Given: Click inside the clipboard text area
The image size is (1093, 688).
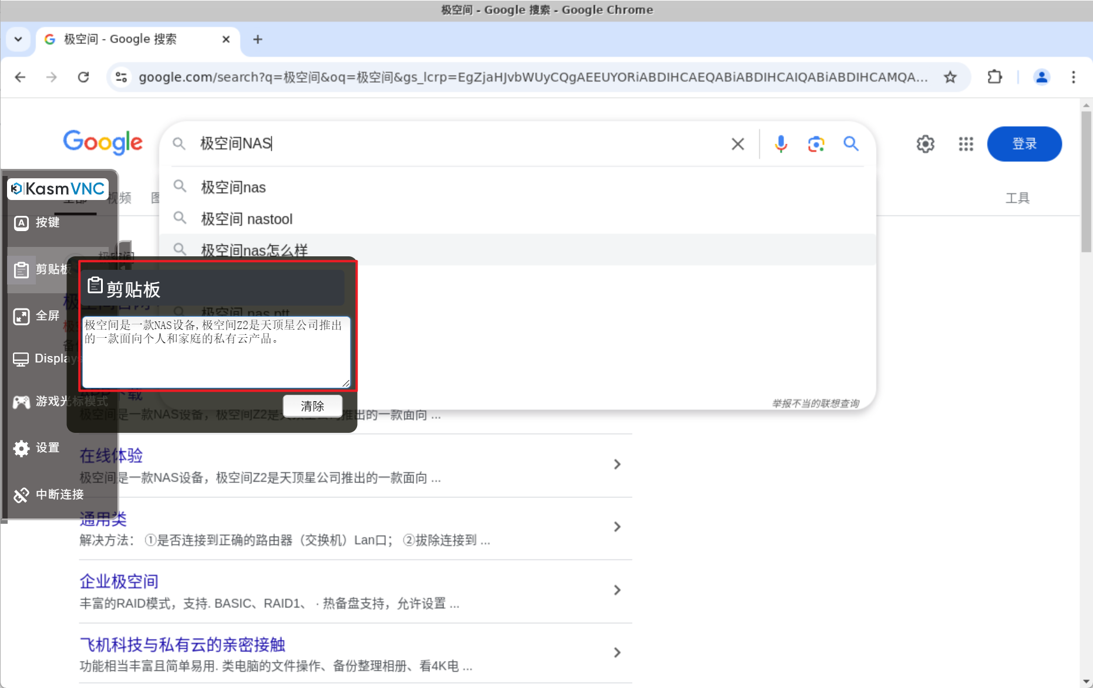Looking at the screenshot, I should [x=216, y=352].
